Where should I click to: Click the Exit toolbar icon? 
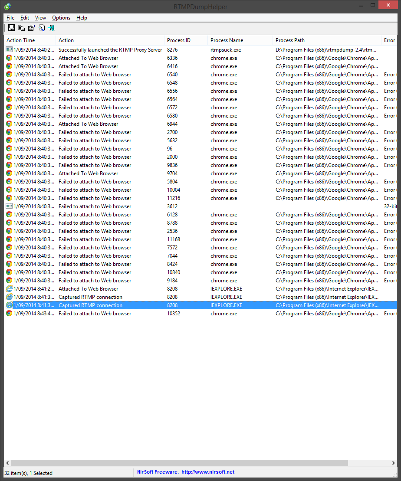(x=51, y=28)
